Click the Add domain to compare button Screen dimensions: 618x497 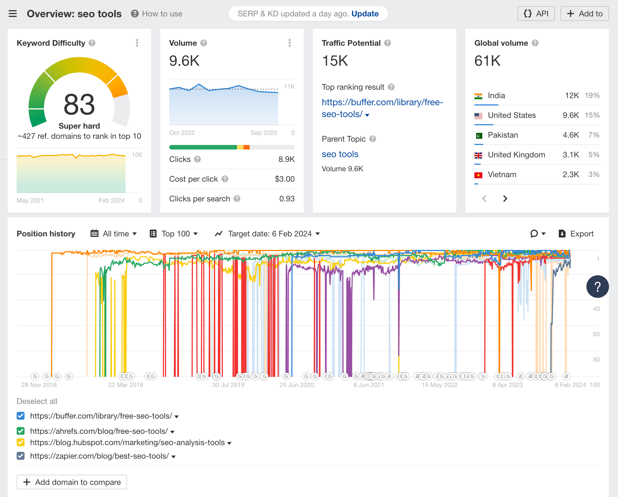point(71,482)
